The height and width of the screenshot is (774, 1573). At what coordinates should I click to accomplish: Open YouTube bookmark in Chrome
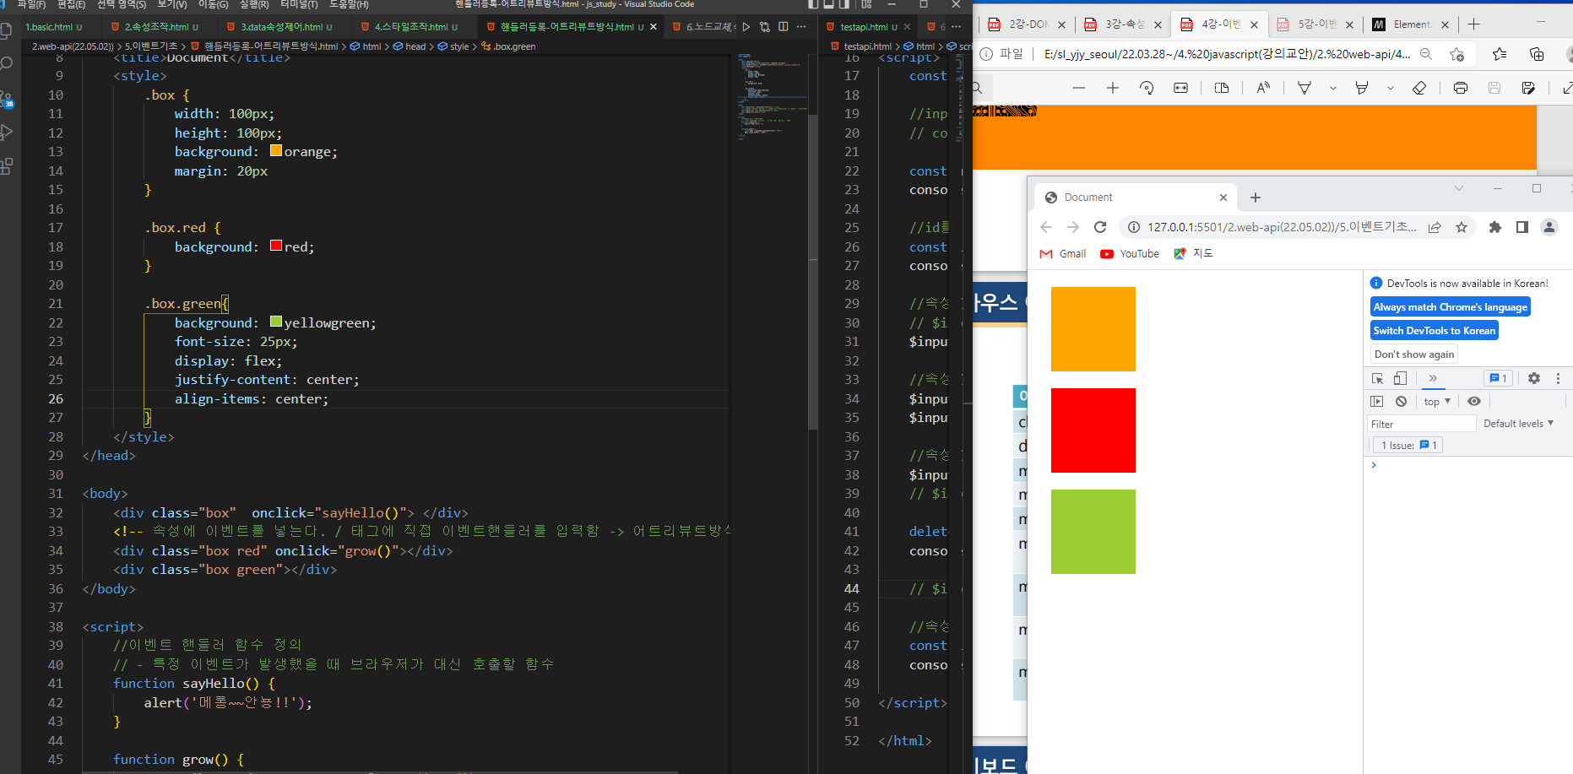point(1130,253)
